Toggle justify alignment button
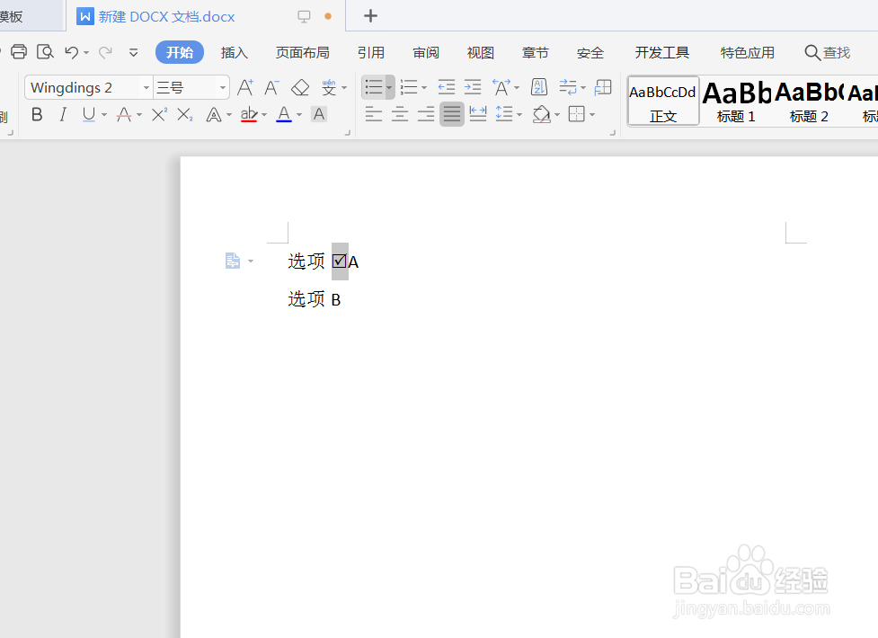Image resolution: width=878 pixels, height=638 pixels. (x=452, y=115)
